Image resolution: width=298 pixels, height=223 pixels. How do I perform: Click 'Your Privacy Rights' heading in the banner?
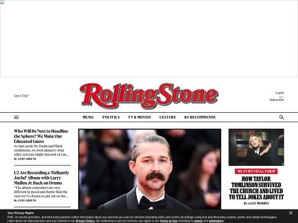(20, 213)
